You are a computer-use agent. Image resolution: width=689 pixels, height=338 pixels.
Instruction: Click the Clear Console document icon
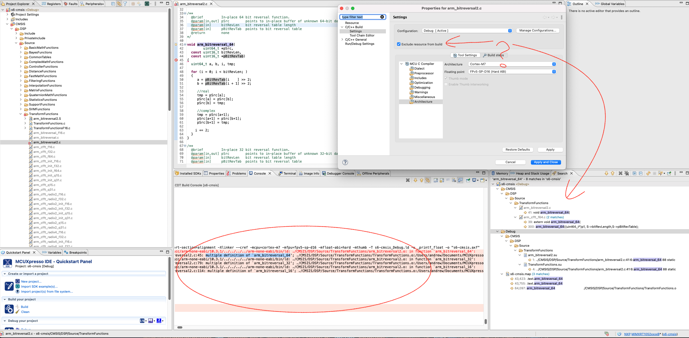(454, 180)
